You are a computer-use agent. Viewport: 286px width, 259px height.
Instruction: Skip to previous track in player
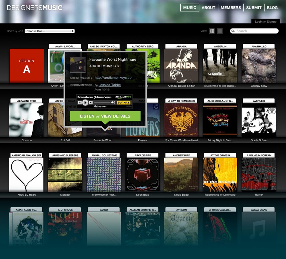coord(80,102)
